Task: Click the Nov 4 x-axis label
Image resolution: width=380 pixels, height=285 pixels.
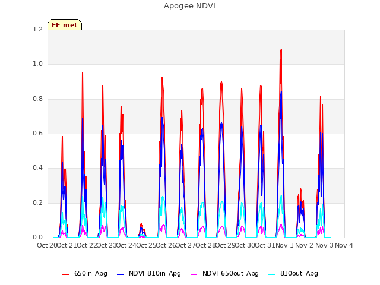Action: (344, 245)
